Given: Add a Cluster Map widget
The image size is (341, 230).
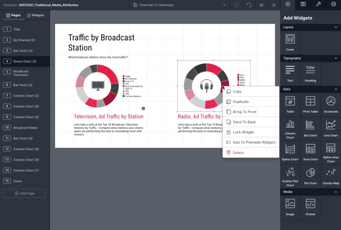Looking at the screenshot, I should click(331, 176).
